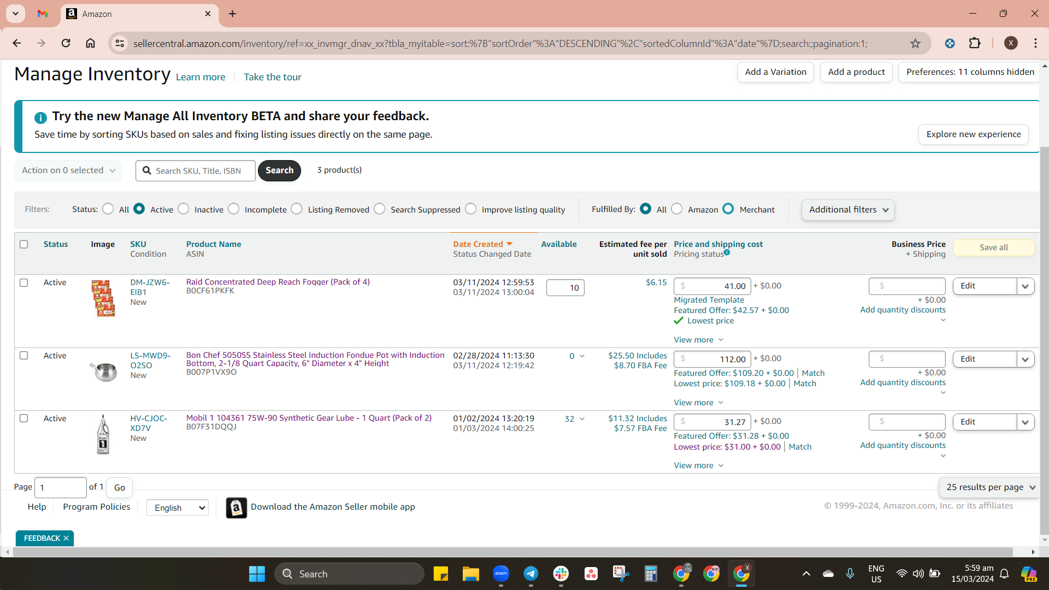Screen dimensions: 1049x590
Task: Bookmark this page with the star icon
Action: tap(915, 43)
